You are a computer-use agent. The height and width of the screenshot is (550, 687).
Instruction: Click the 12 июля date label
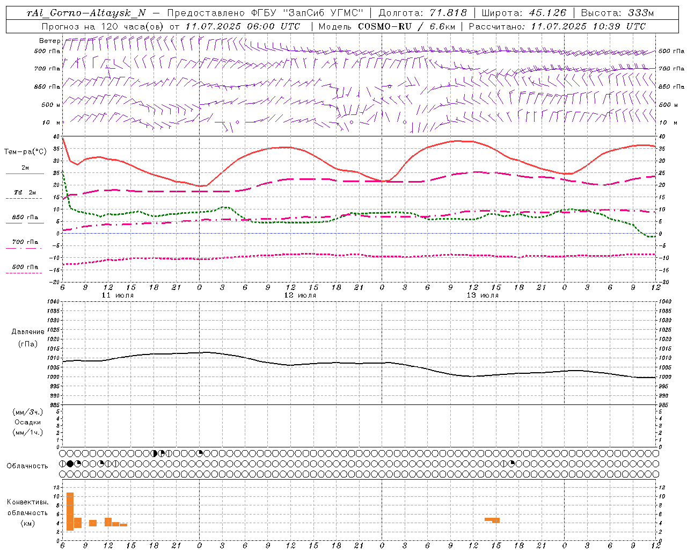pos(300,295)
